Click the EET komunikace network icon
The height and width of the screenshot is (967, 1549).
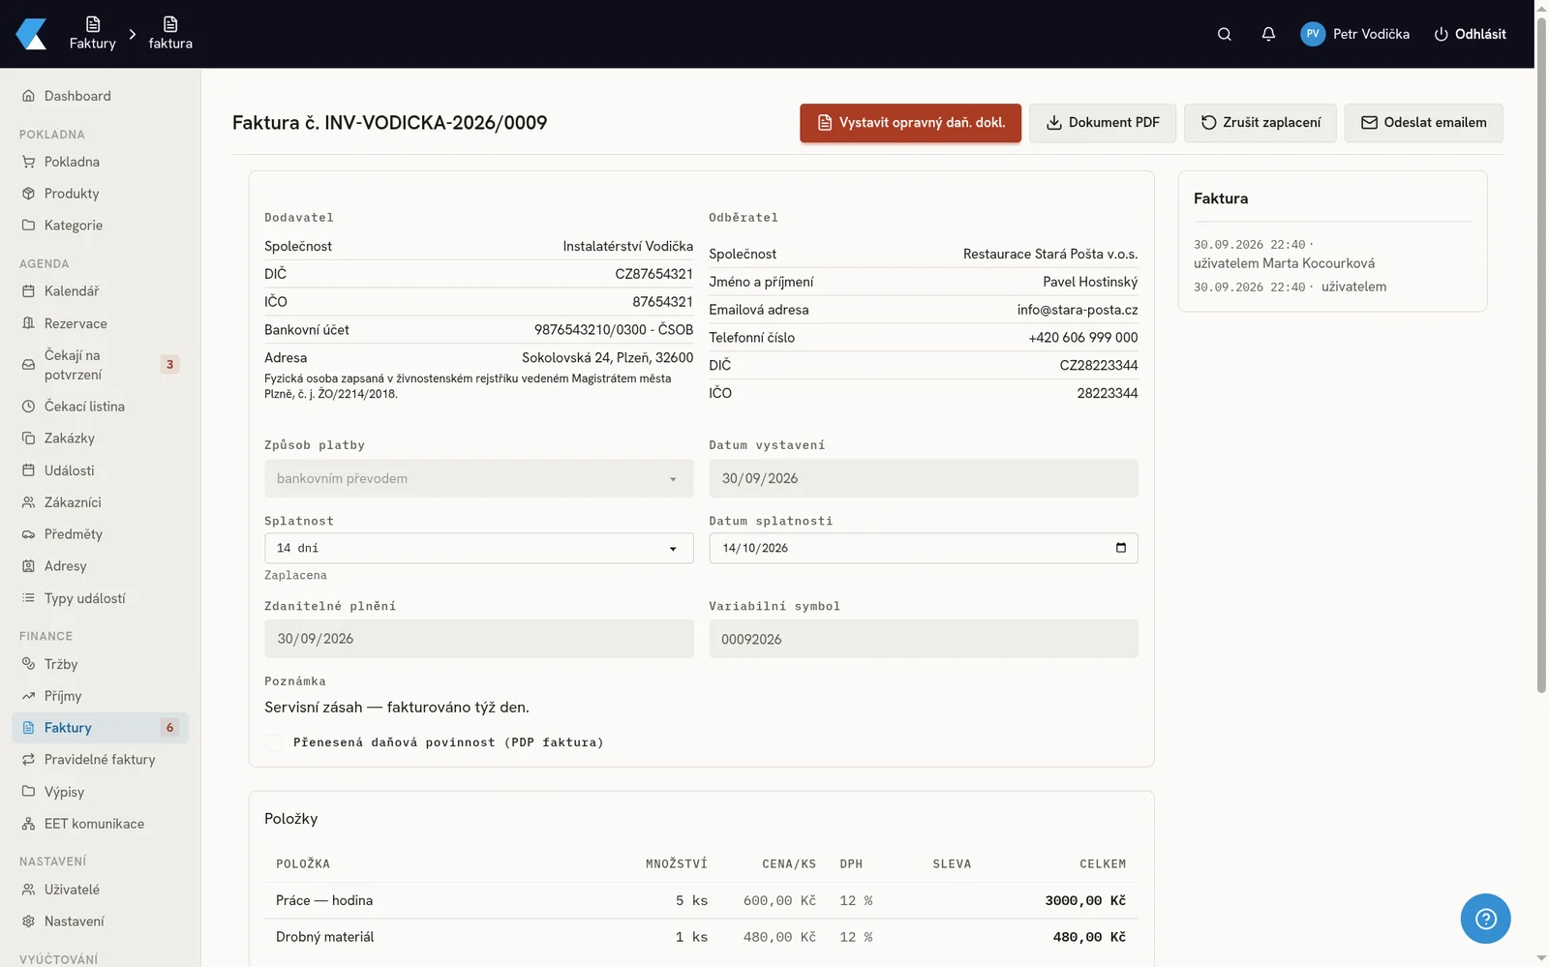28,824
